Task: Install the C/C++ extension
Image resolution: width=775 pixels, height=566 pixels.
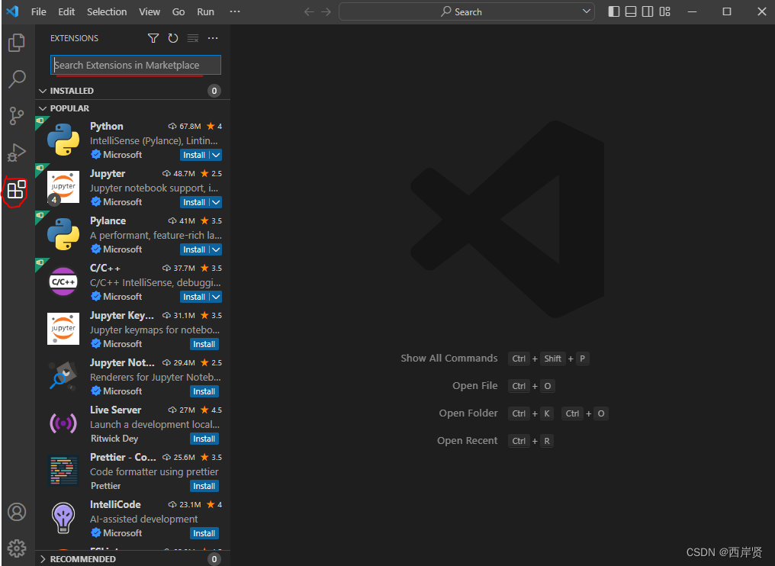Action: tap(195, 297)
